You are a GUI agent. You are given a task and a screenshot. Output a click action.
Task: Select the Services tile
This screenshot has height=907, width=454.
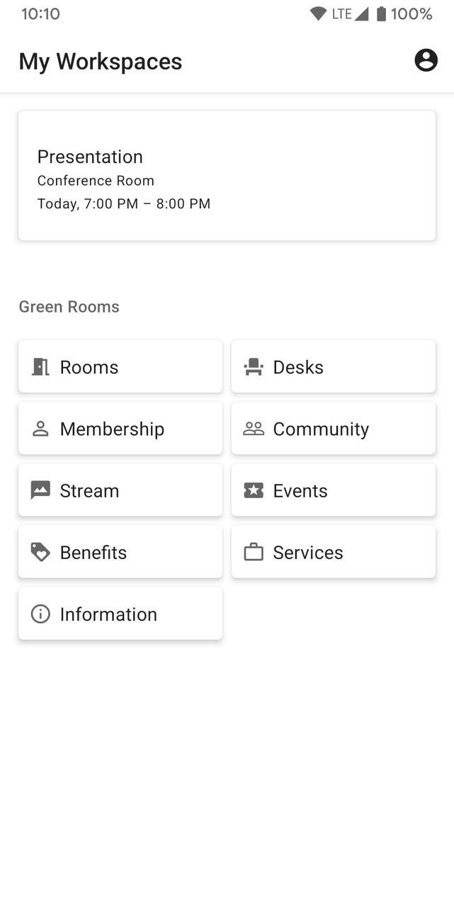333,552
